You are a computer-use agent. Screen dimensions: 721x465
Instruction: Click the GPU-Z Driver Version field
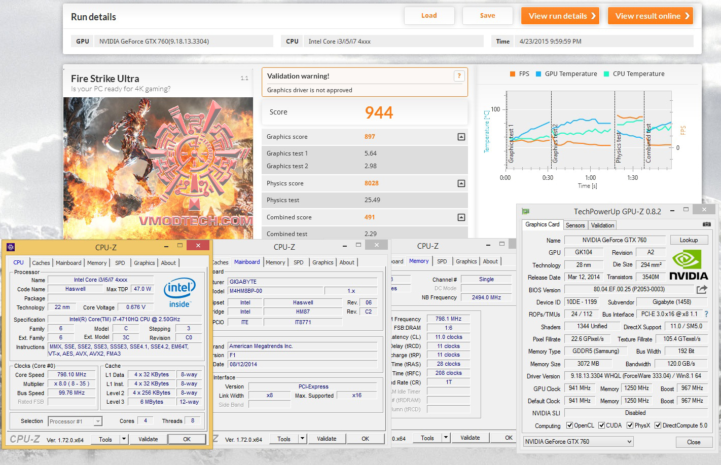click(x=636, y=376)
